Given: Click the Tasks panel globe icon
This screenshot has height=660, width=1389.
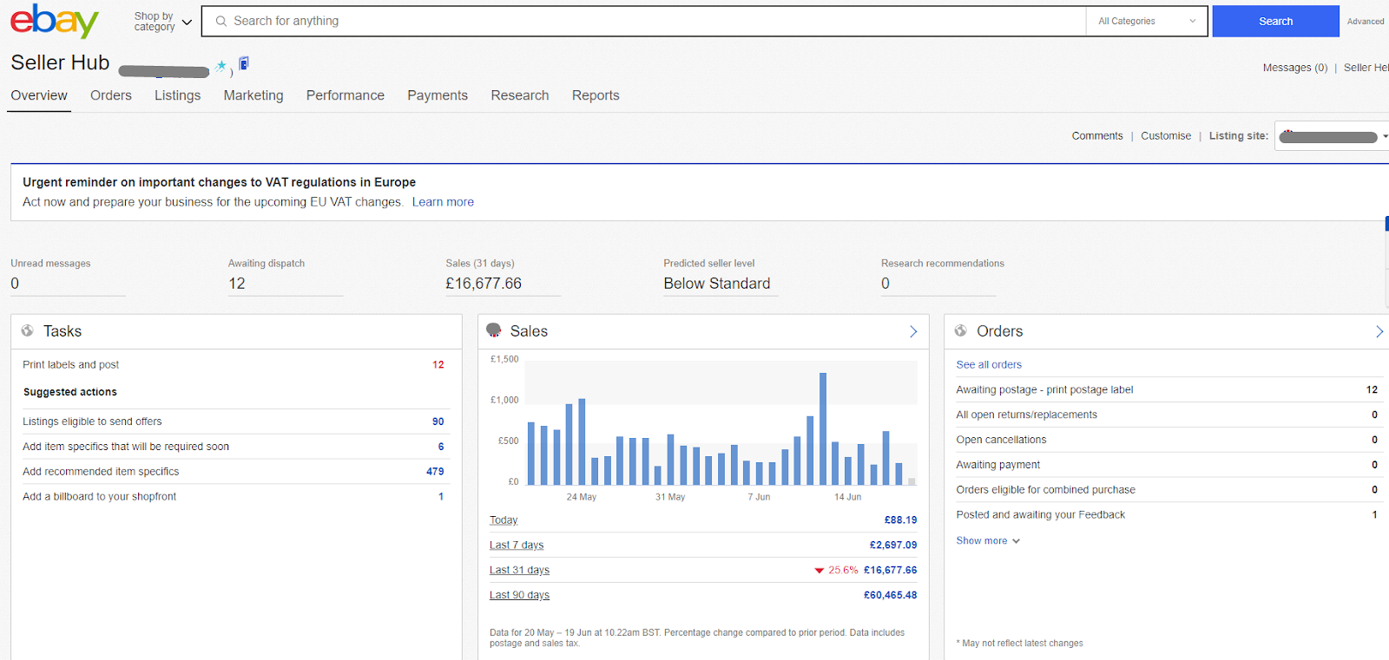Looking at the screenshot, I should point(28,330).
